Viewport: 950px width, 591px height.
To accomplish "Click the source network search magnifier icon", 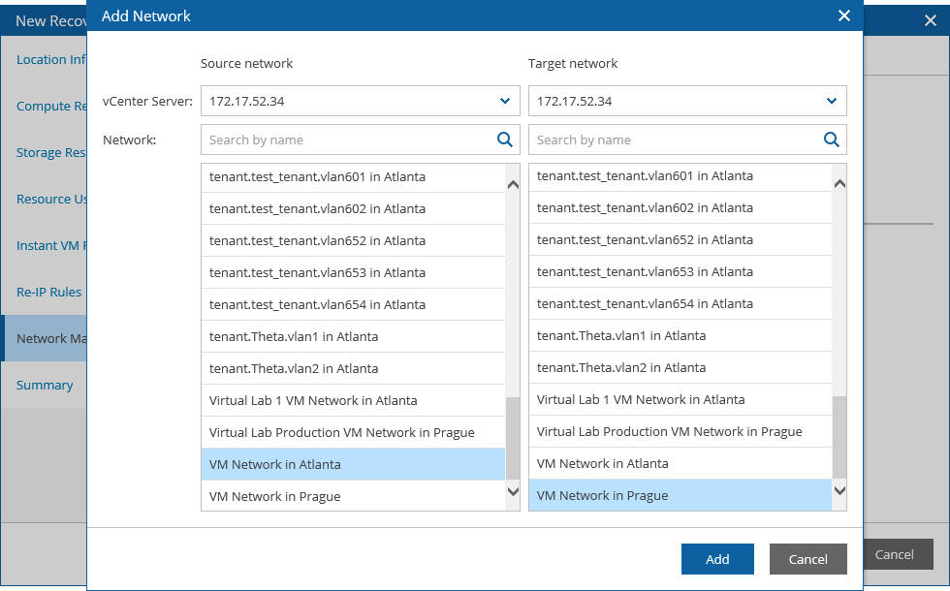I will pos(504,140).
